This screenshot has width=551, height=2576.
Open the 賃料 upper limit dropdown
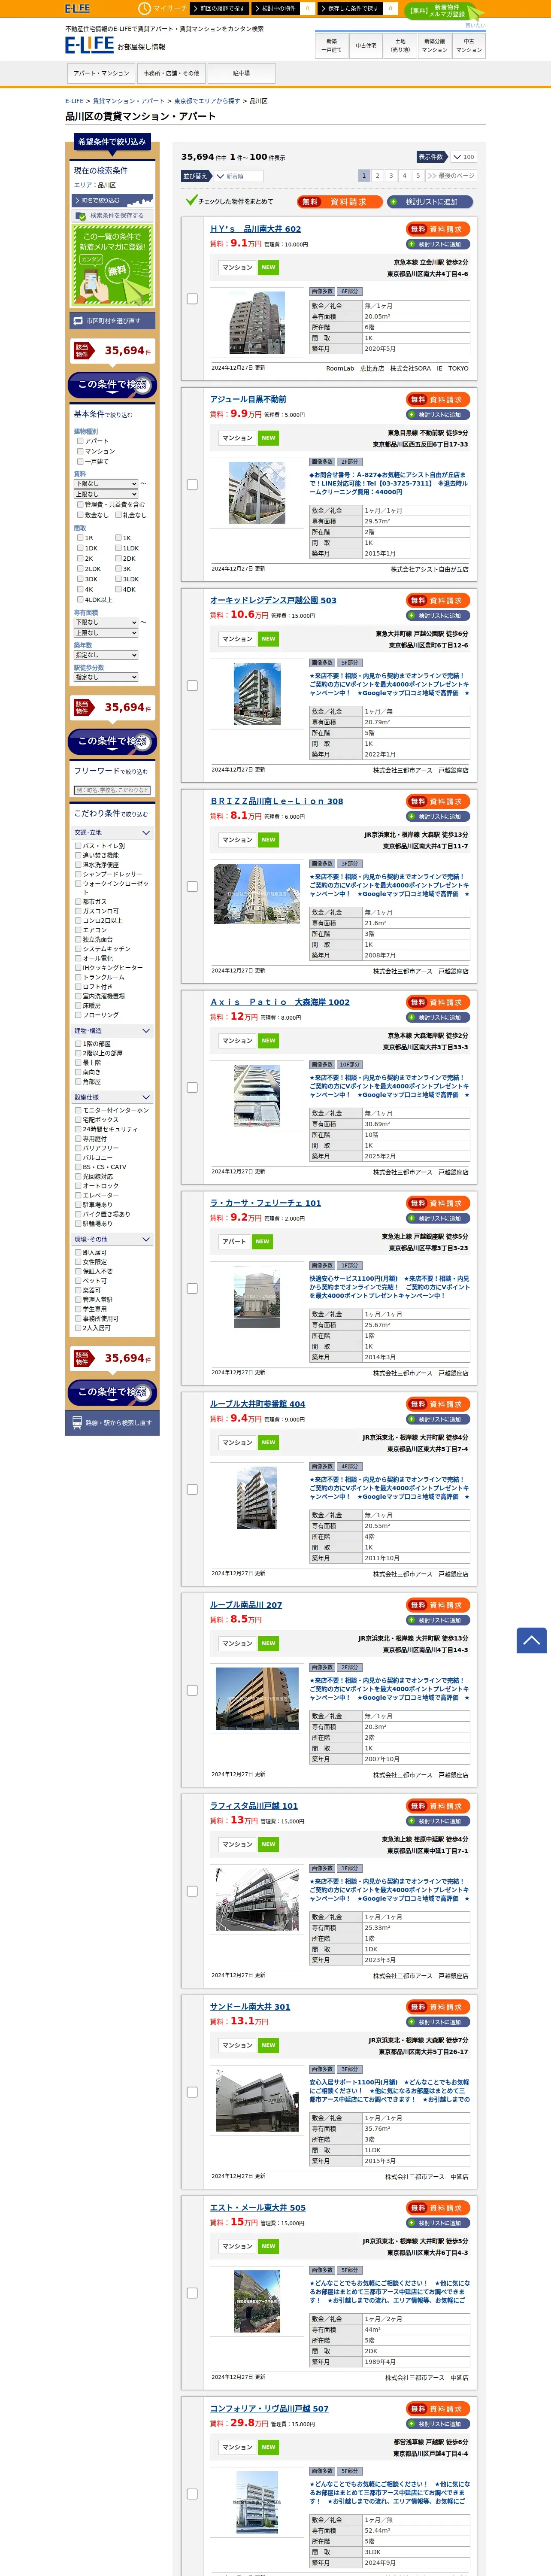106,494
